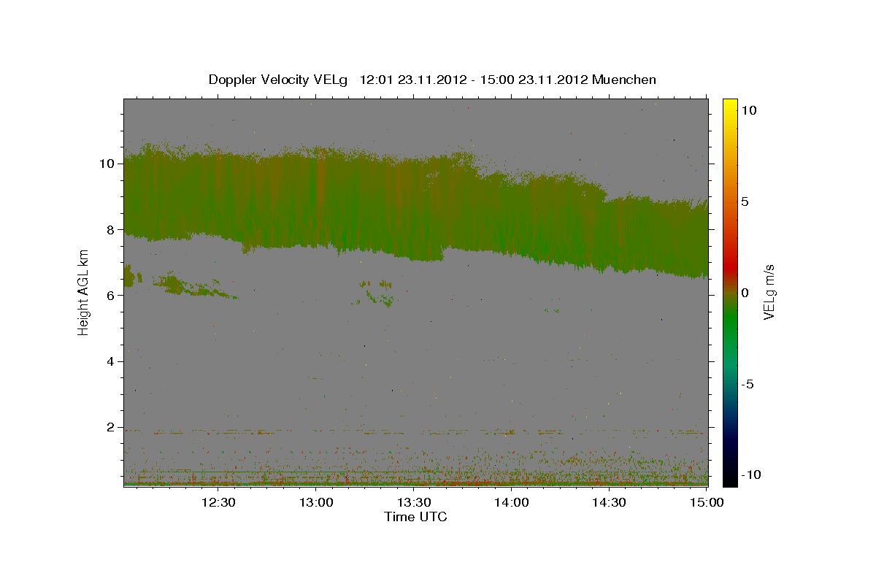Click the colorbar value -10 label

[751, 475]
